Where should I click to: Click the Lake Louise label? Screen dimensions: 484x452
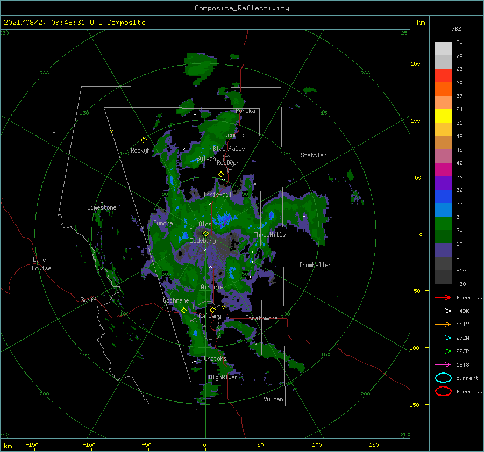pyautogui.click(x=41, y=264)
